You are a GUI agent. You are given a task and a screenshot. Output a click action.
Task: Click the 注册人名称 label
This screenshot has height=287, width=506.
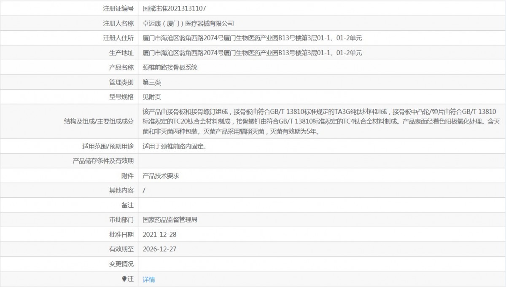[x=118, y=23]
